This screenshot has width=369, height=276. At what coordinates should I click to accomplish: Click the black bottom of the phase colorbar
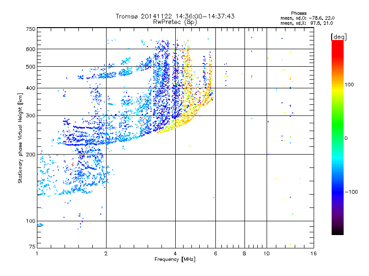[338, 232]
